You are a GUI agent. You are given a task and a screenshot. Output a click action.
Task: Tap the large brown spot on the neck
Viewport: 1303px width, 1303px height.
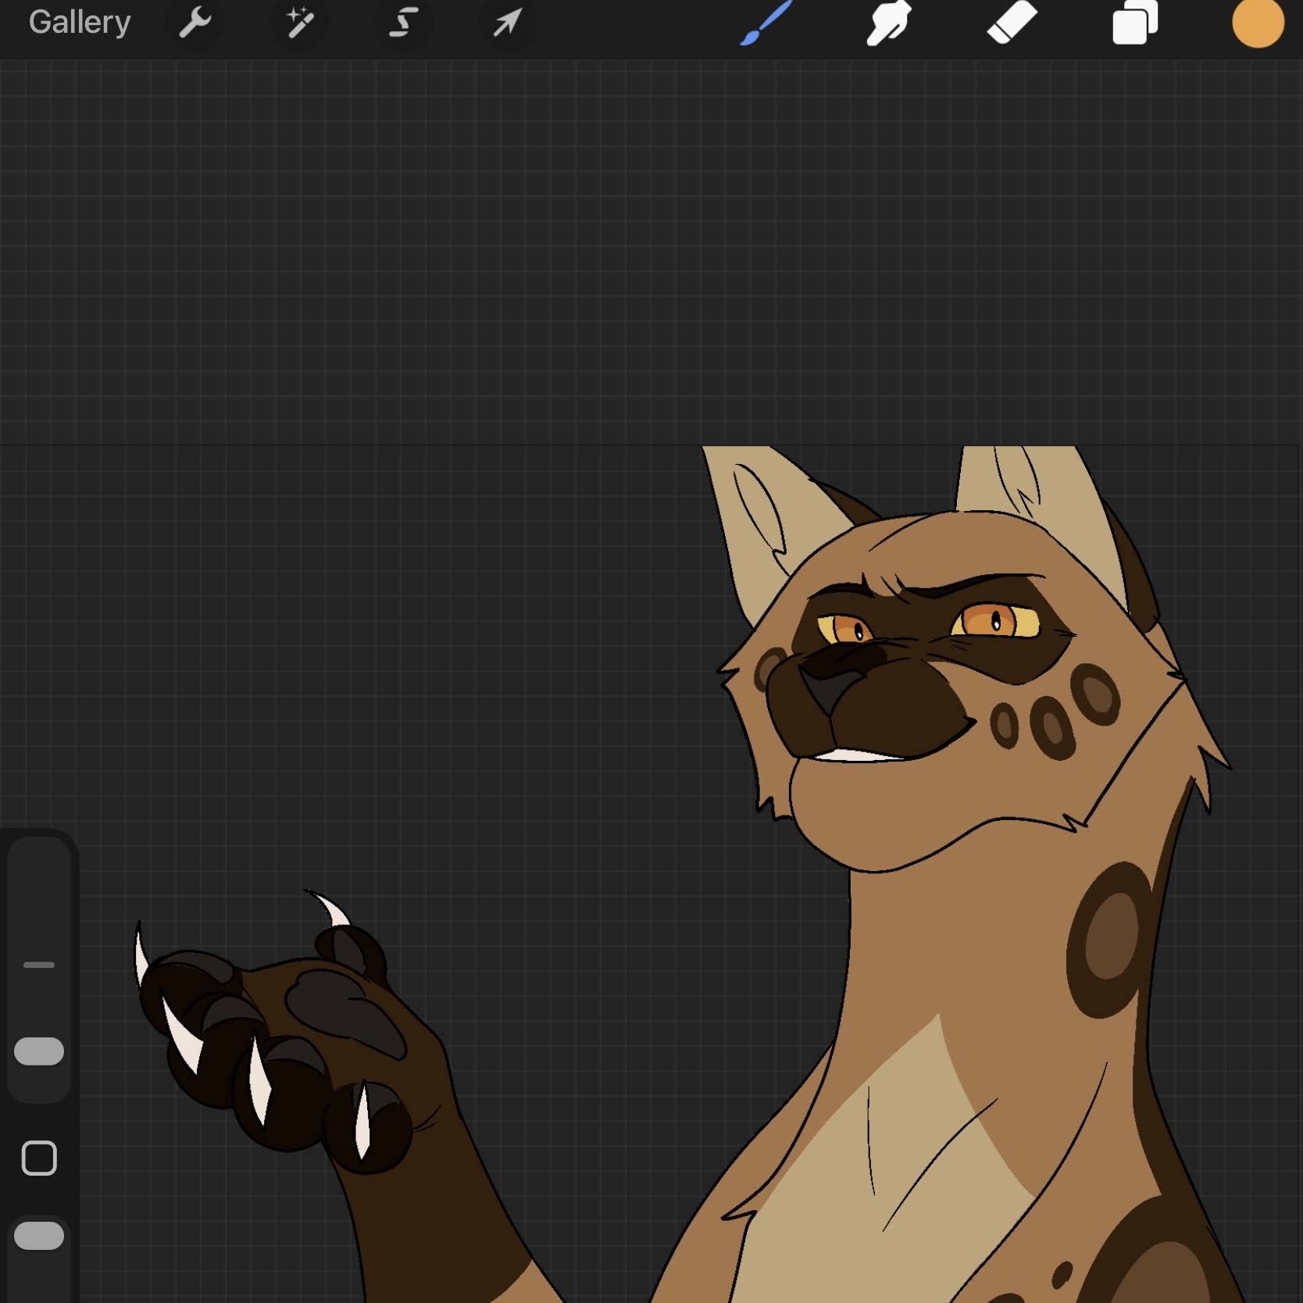[x=1109, y=937]
